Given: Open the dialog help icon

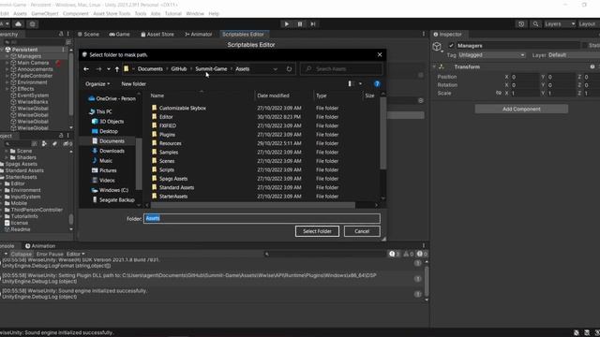Looking at the screenshot, I should [377, 84].
